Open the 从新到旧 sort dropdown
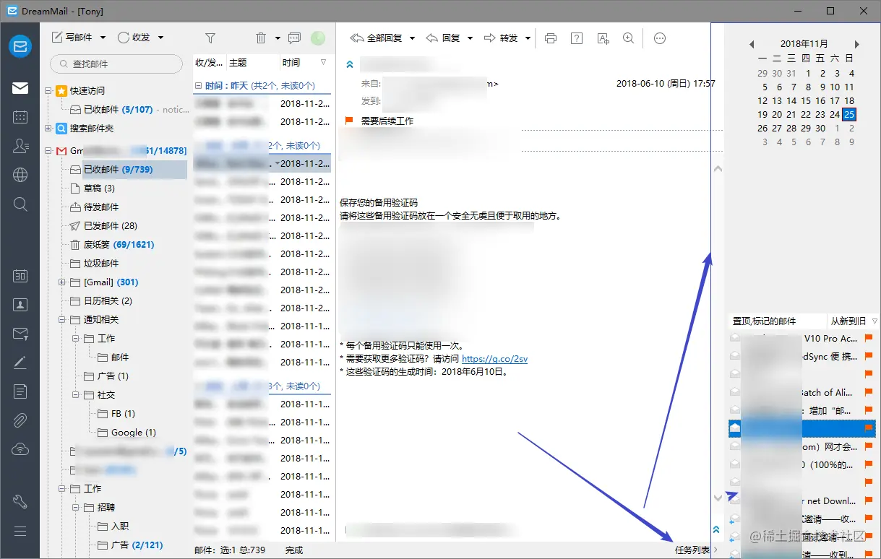Screen dimensions: 881x559 point(853,321)
